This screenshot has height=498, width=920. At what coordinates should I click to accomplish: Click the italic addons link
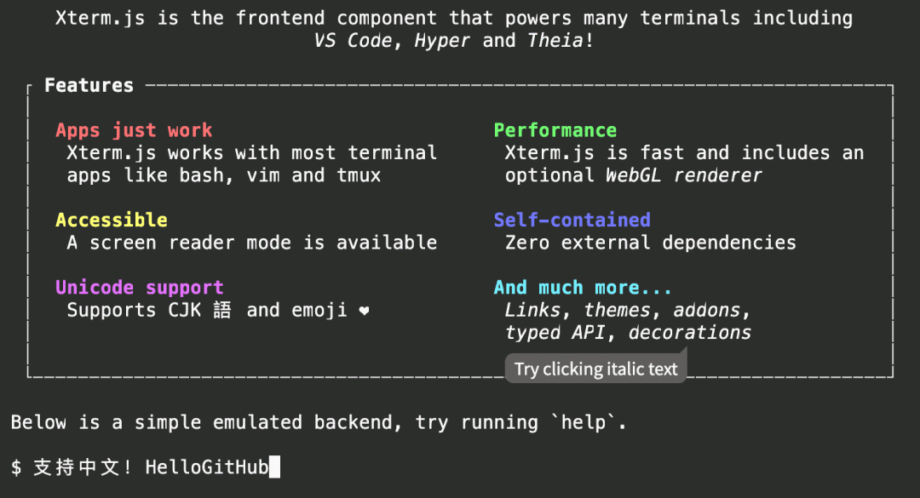(x=707, y=310)
